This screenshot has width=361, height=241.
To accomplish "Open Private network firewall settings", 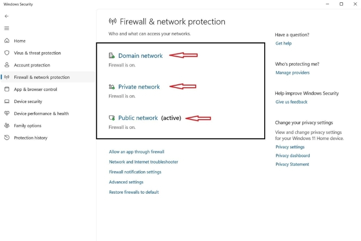I will pos(139,87).
